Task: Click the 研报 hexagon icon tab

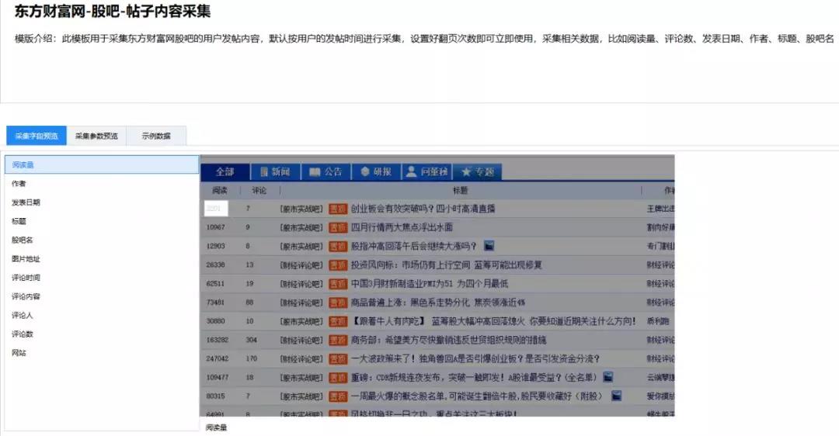Action: coord(376,171)
